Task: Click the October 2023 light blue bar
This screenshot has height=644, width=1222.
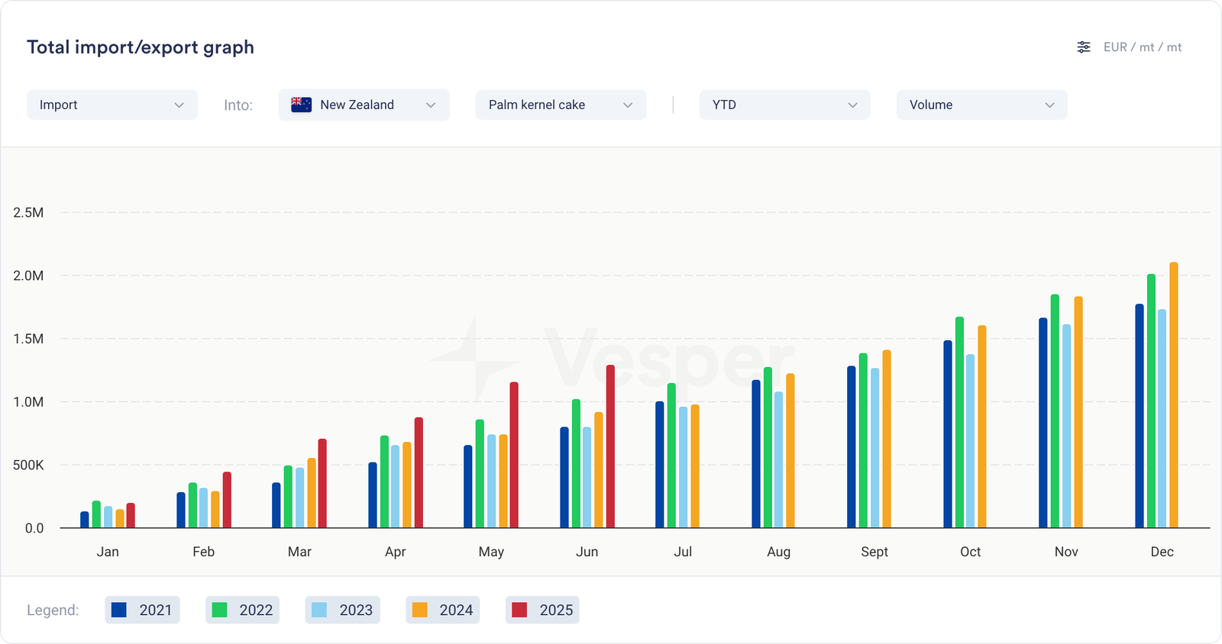Action: pos(971,441)
